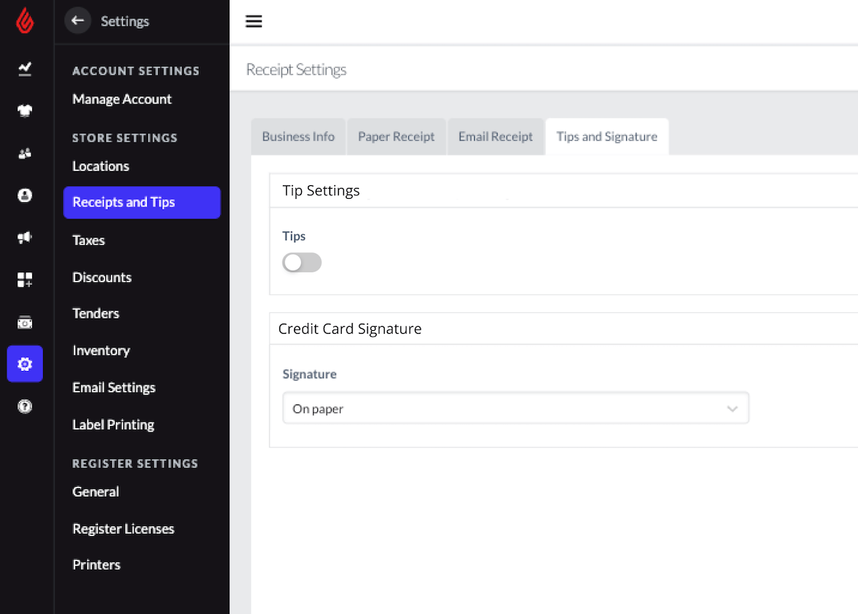Select the Marketing megaphone icon

coord(25,237)
